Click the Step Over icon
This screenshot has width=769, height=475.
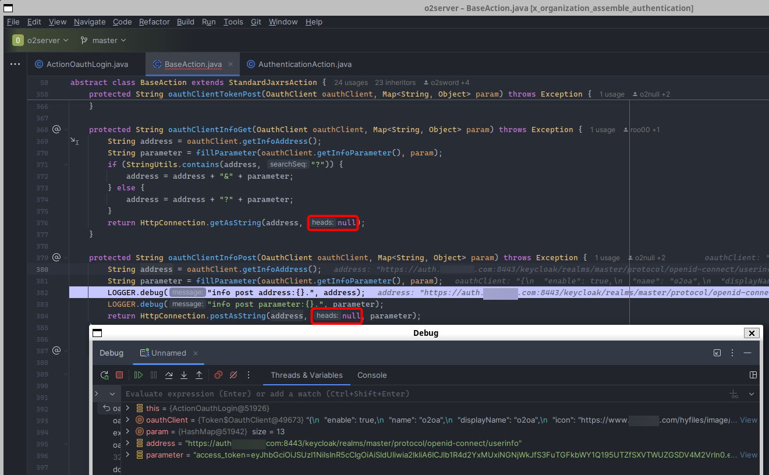[169, 375]
